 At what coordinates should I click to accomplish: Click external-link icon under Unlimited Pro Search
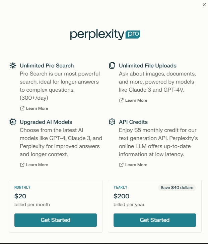pyautogui.click(x=22, y=108)
